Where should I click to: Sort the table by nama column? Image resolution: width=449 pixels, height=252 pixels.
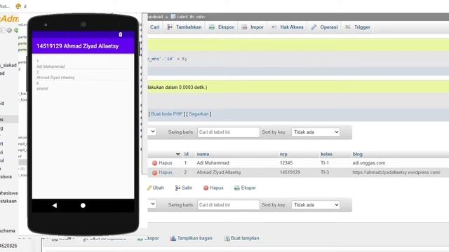[x=203, y=154]
